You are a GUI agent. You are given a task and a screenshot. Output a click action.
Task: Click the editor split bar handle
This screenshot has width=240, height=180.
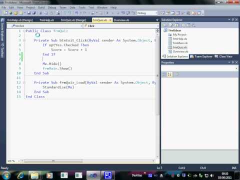coord(157,30)
